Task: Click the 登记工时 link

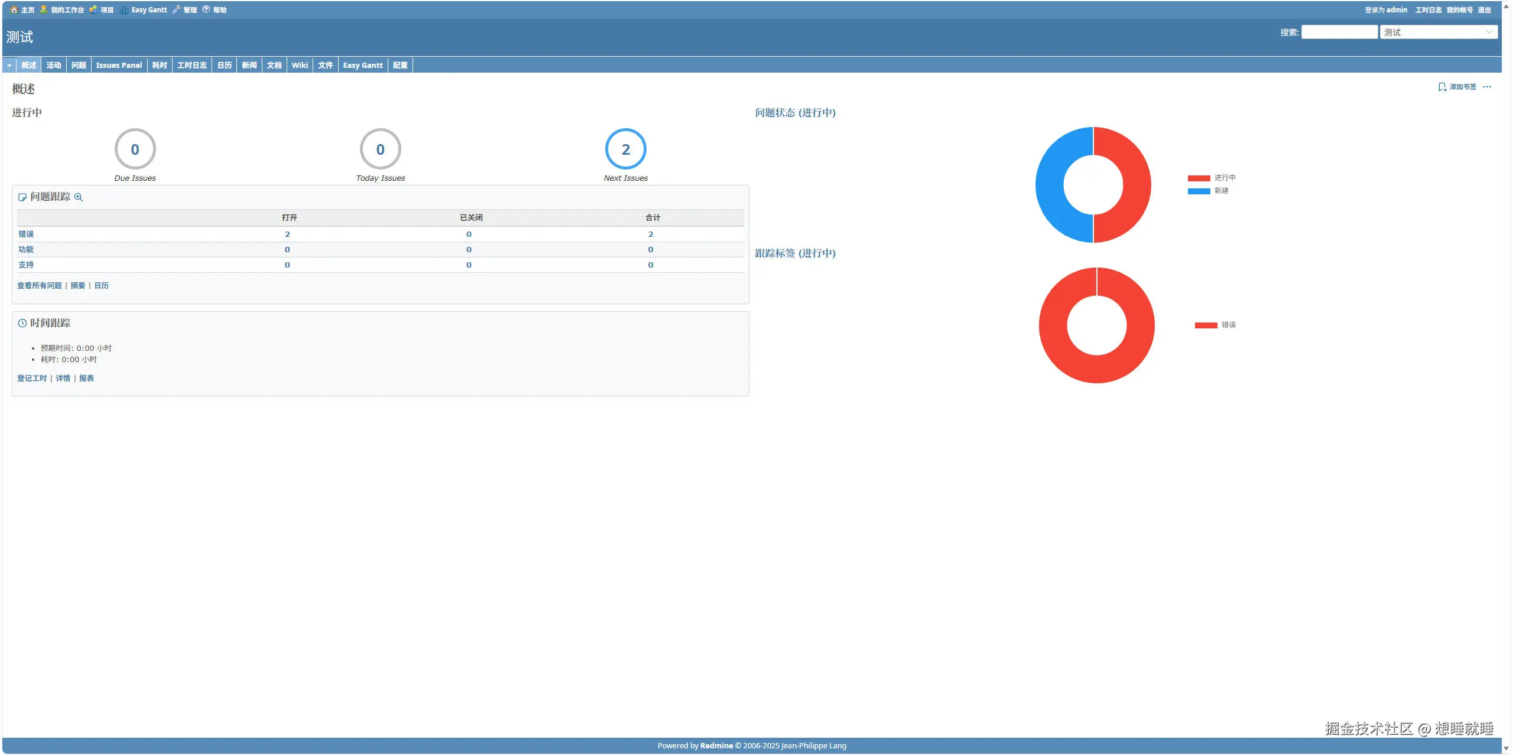Action: coord(32,379)
